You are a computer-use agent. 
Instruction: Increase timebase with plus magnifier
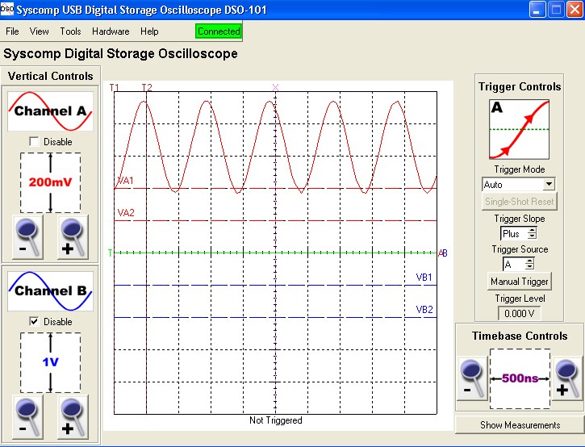(x=566, y=378)
